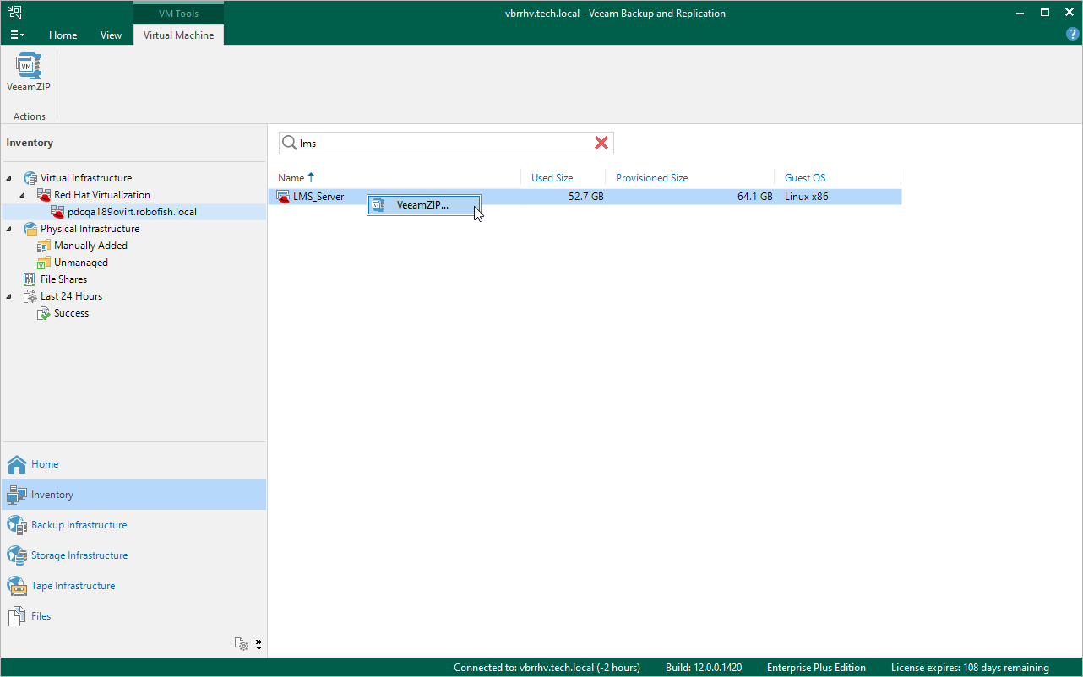This screenshot has width=1083, height=677.
Task: Click the Home house icon
Action: [x=17, y=464]
